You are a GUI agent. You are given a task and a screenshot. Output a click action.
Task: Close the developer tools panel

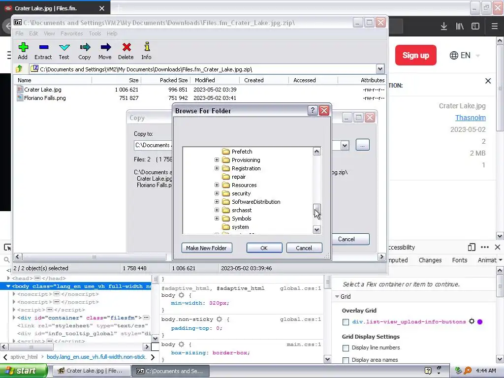pos(498,247)
